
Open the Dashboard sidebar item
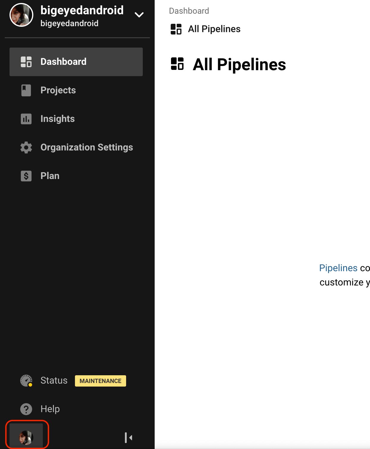click(x=76, y=62)
